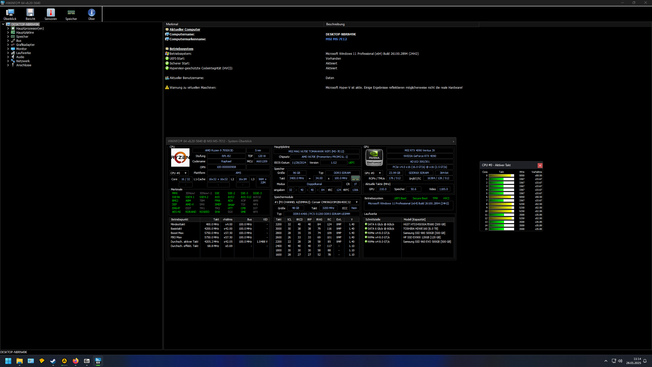Click the Beschreibung column header
This screenshot has width=652, height=367.
click(x=401, y=24)
